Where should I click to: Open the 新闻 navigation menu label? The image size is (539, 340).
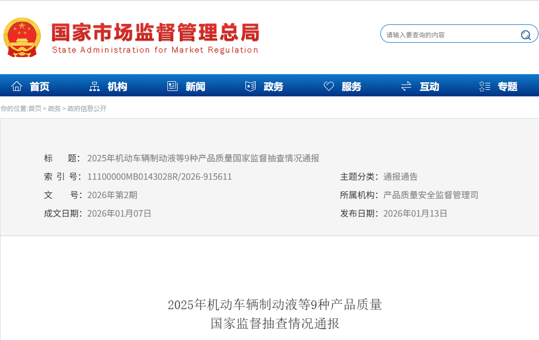coord(195,87)
